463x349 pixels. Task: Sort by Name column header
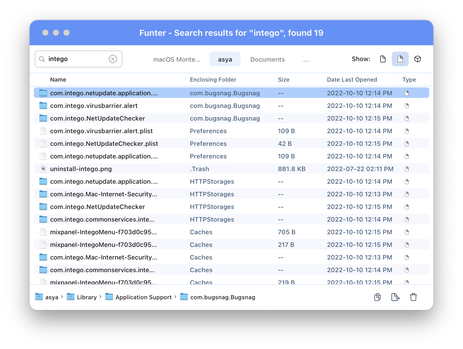pyautogui.click(x=58, y=79)
